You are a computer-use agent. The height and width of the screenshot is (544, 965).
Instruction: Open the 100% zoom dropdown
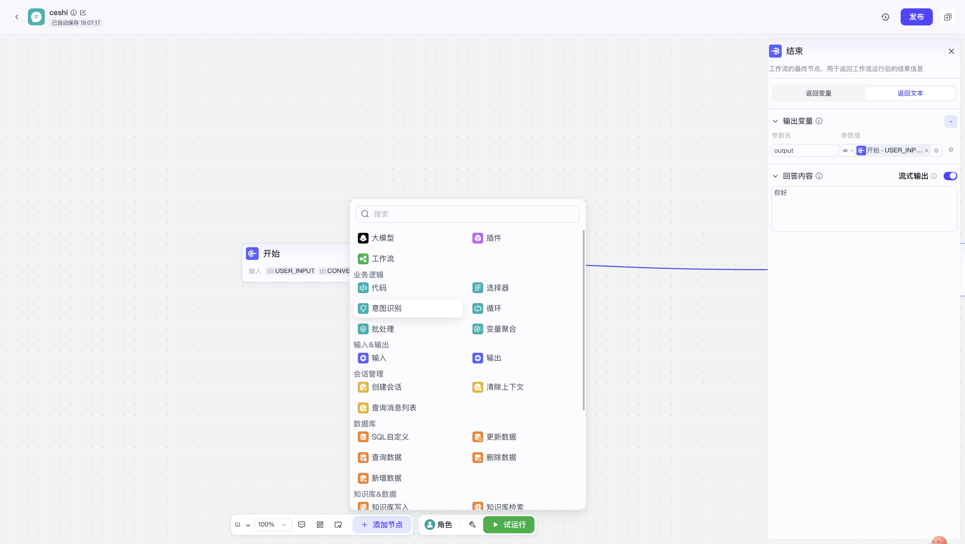[x=272, y=525]
